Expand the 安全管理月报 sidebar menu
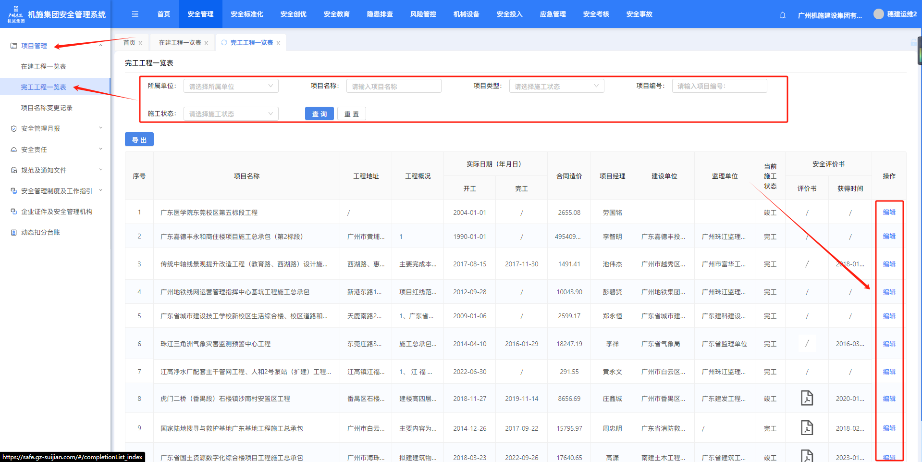This screenshot has height=462, width=922. 55,128
